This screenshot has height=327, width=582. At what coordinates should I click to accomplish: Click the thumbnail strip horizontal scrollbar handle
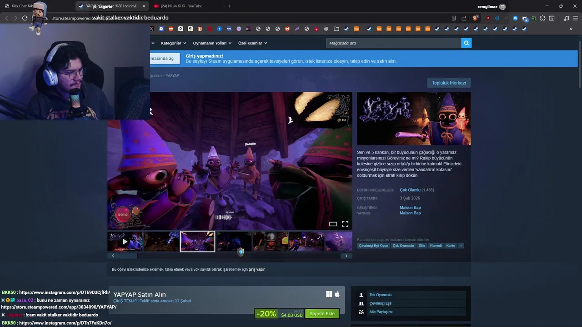(x=128, y=256)
